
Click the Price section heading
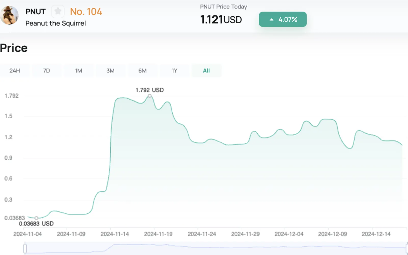14,48
